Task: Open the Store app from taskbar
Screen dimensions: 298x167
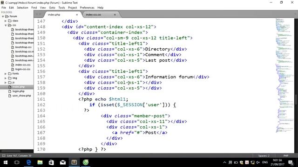Action: (x=51, y=162)
